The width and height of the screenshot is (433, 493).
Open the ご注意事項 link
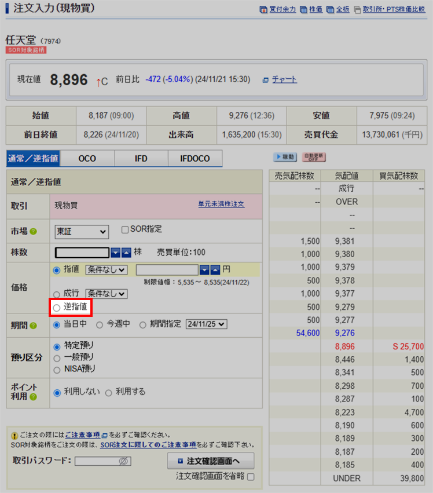83,435
